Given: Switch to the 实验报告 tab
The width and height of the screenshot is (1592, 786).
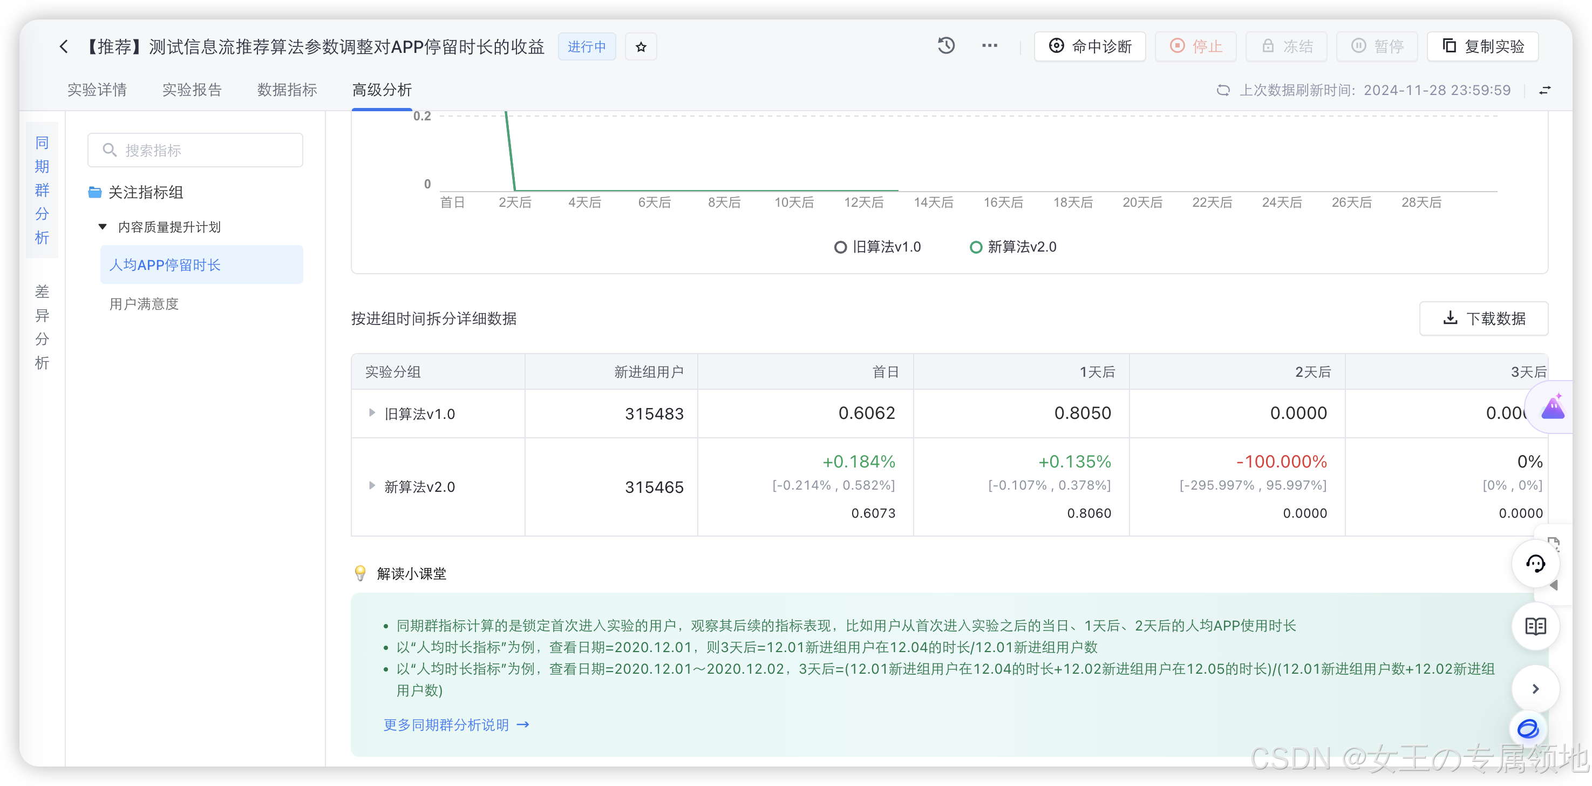Looking at the screenshot, I should coord(192,90).
